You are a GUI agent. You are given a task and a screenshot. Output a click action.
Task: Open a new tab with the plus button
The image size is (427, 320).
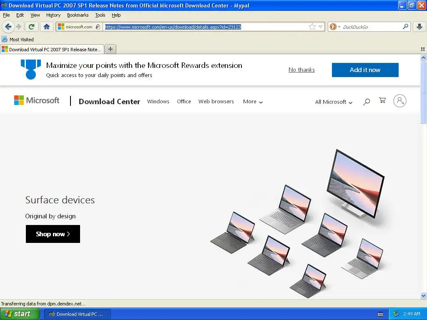point(111,49)
